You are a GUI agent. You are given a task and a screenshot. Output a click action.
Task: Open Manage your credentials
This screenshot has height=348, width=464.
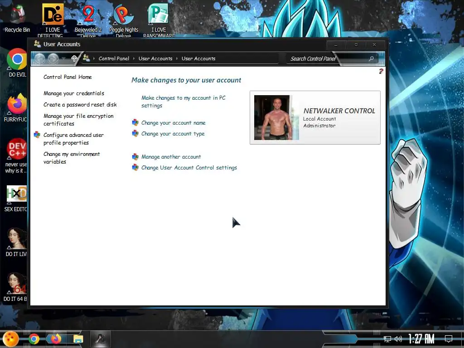click(74, 93)
